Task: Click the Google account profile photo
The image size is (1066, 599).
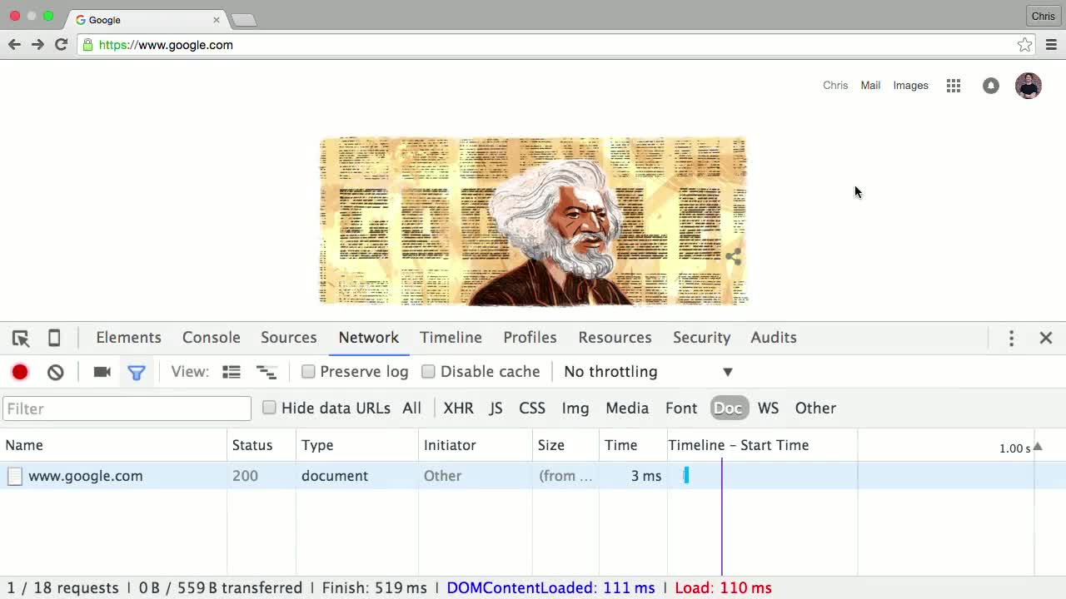Action: [1029, 86]
